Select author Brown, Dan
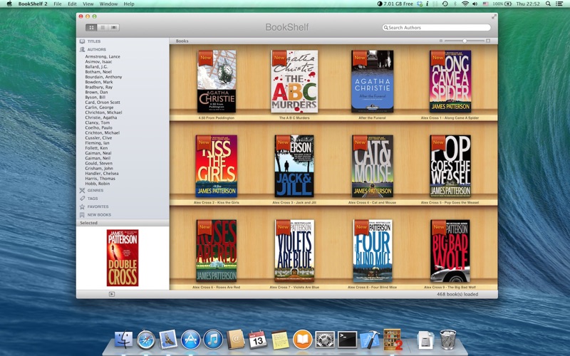Image resolution: width=570 pixels, height=356 pixels. (96, 93)
